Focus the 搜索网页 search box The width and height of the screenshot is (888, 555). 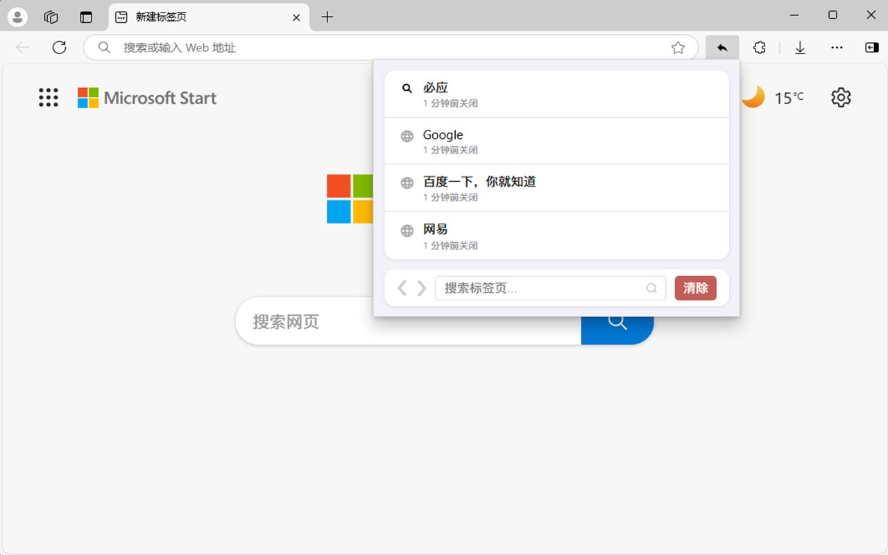(x=409, y=321)
